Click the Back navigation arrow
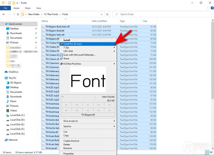 pos(4,14)
